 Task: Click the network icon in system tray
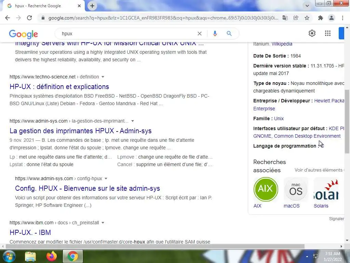click(315, 256)
